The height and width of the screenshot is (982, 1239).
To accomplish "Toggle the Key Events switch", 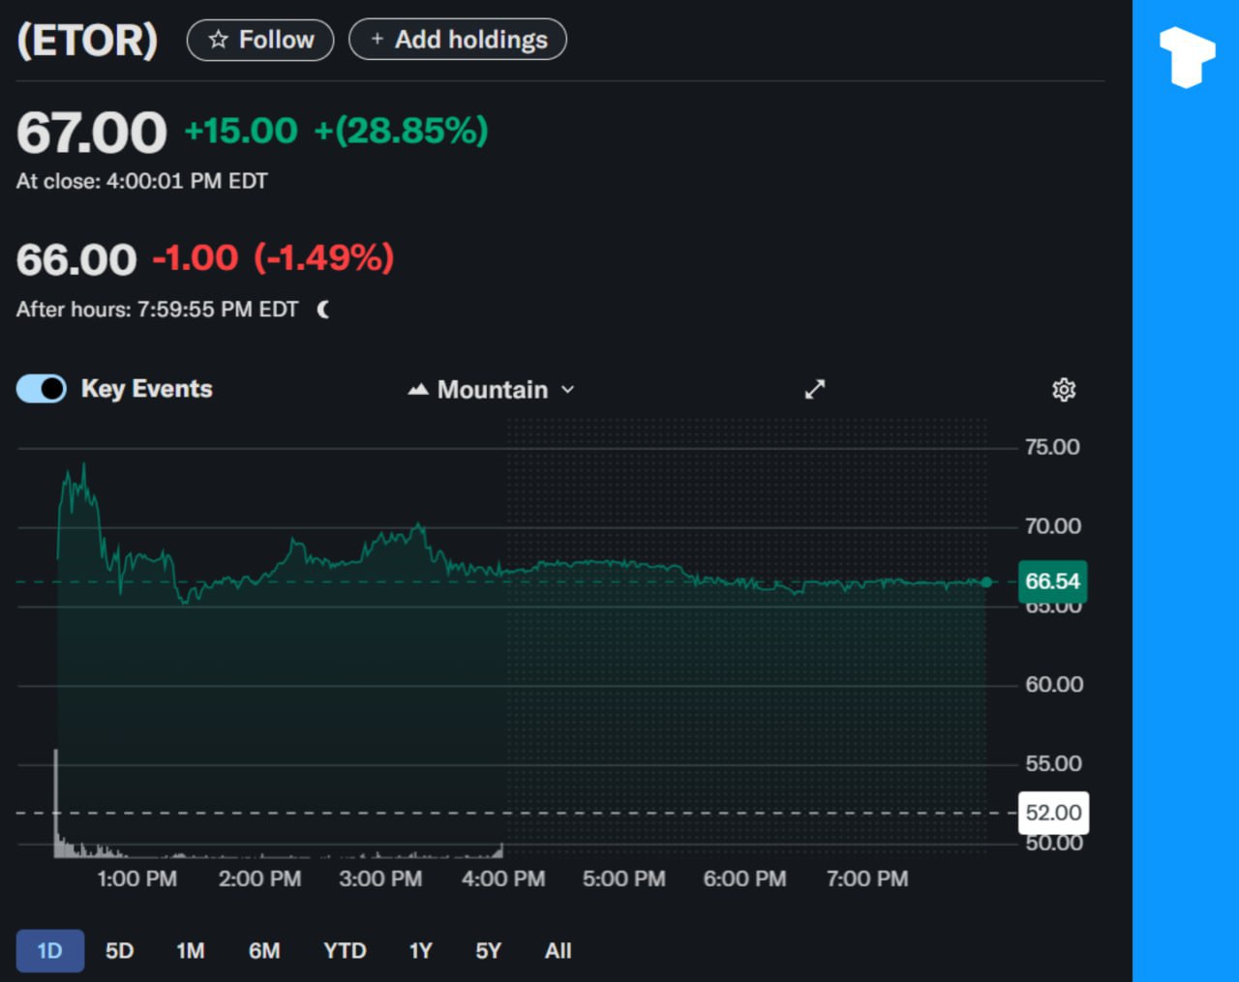I will click(x=42, y=389).
